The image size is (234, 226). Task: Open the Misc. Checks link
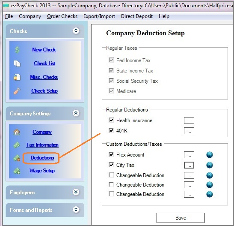(x=44, y=77)
